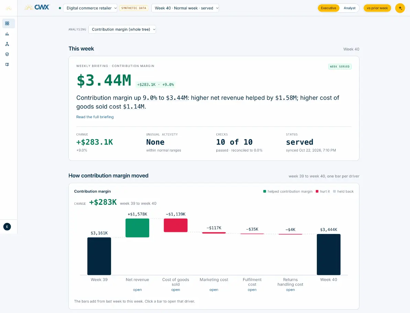Open the Digital commerce retailer dropdown
The image size is (410, 313).
click(90, 8)
